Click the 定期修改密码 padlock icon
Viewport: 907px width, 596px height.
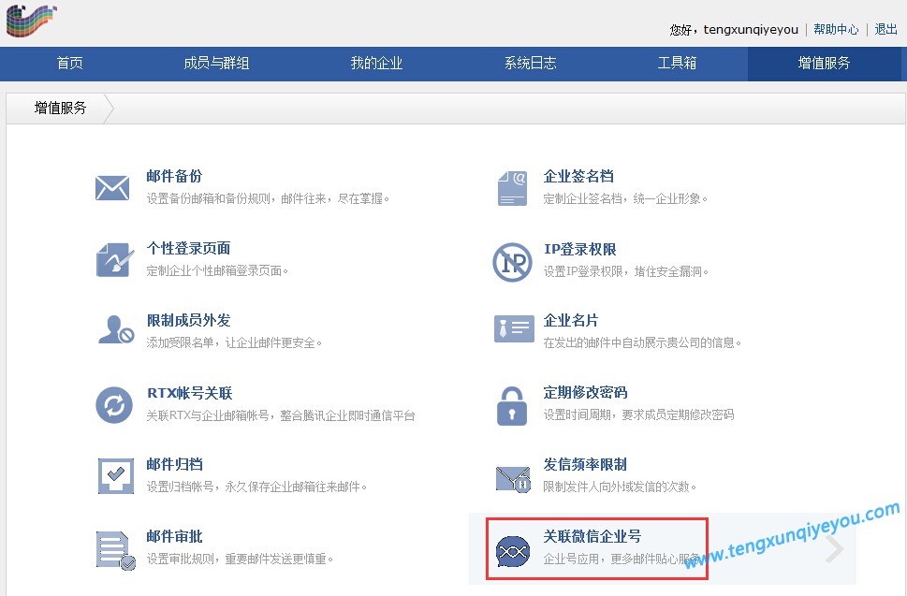click(512, 406)
